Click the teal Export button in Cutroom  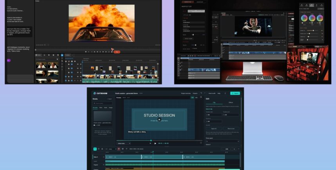pos(235,93)
